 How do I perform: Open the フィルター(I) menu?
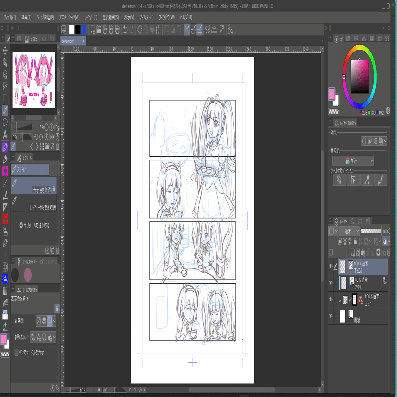click(x=146, y=17)
